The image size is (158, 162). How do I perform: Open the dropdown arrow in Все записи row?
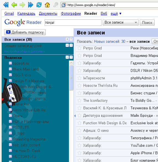(71, 39)
